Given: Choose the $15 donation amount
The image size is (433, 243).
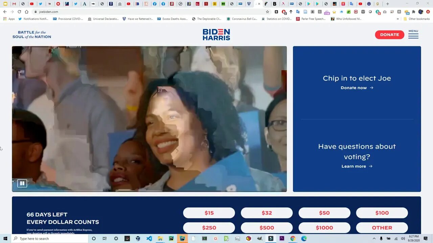Looking at the screenshot, I should coord(209,213).
